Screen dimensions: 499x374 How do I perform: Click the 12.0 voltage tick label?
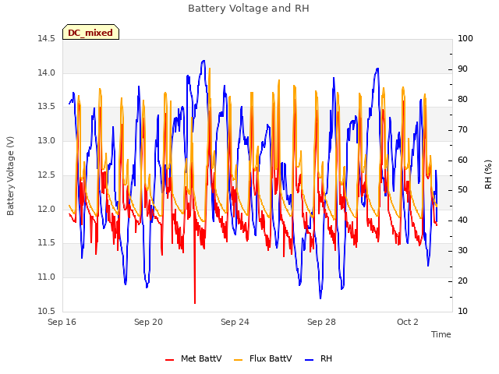click(x=47, y=210)
